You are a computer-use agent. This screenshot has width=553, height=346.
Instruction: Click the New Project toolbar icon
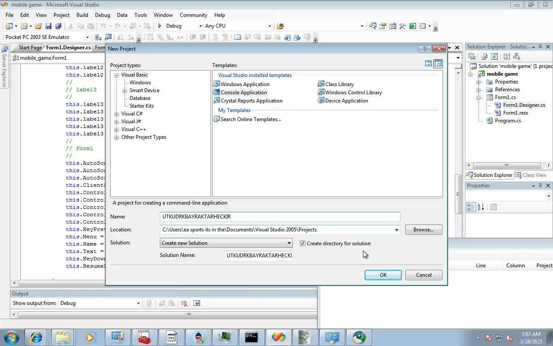pos(9,26)
